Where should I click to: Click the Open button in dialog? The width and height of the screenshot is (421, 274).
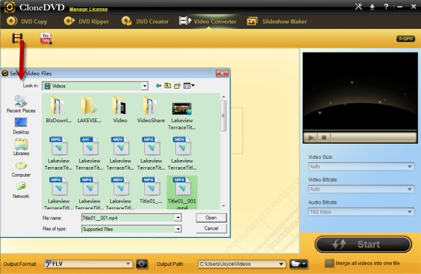point(211,218)
